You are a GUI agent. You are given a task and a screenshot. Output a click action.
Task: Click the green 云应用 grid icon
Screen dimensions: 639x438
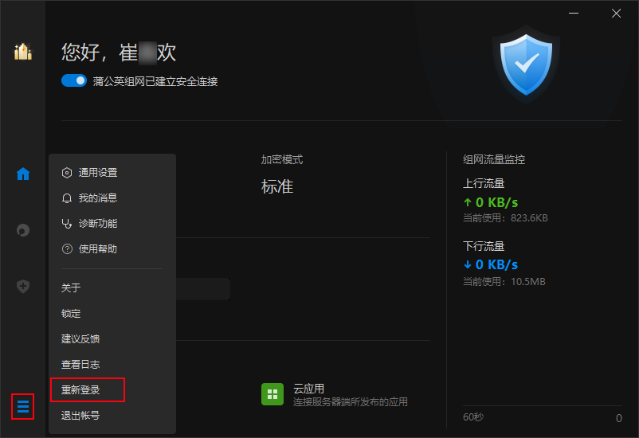tap(272, 394)
